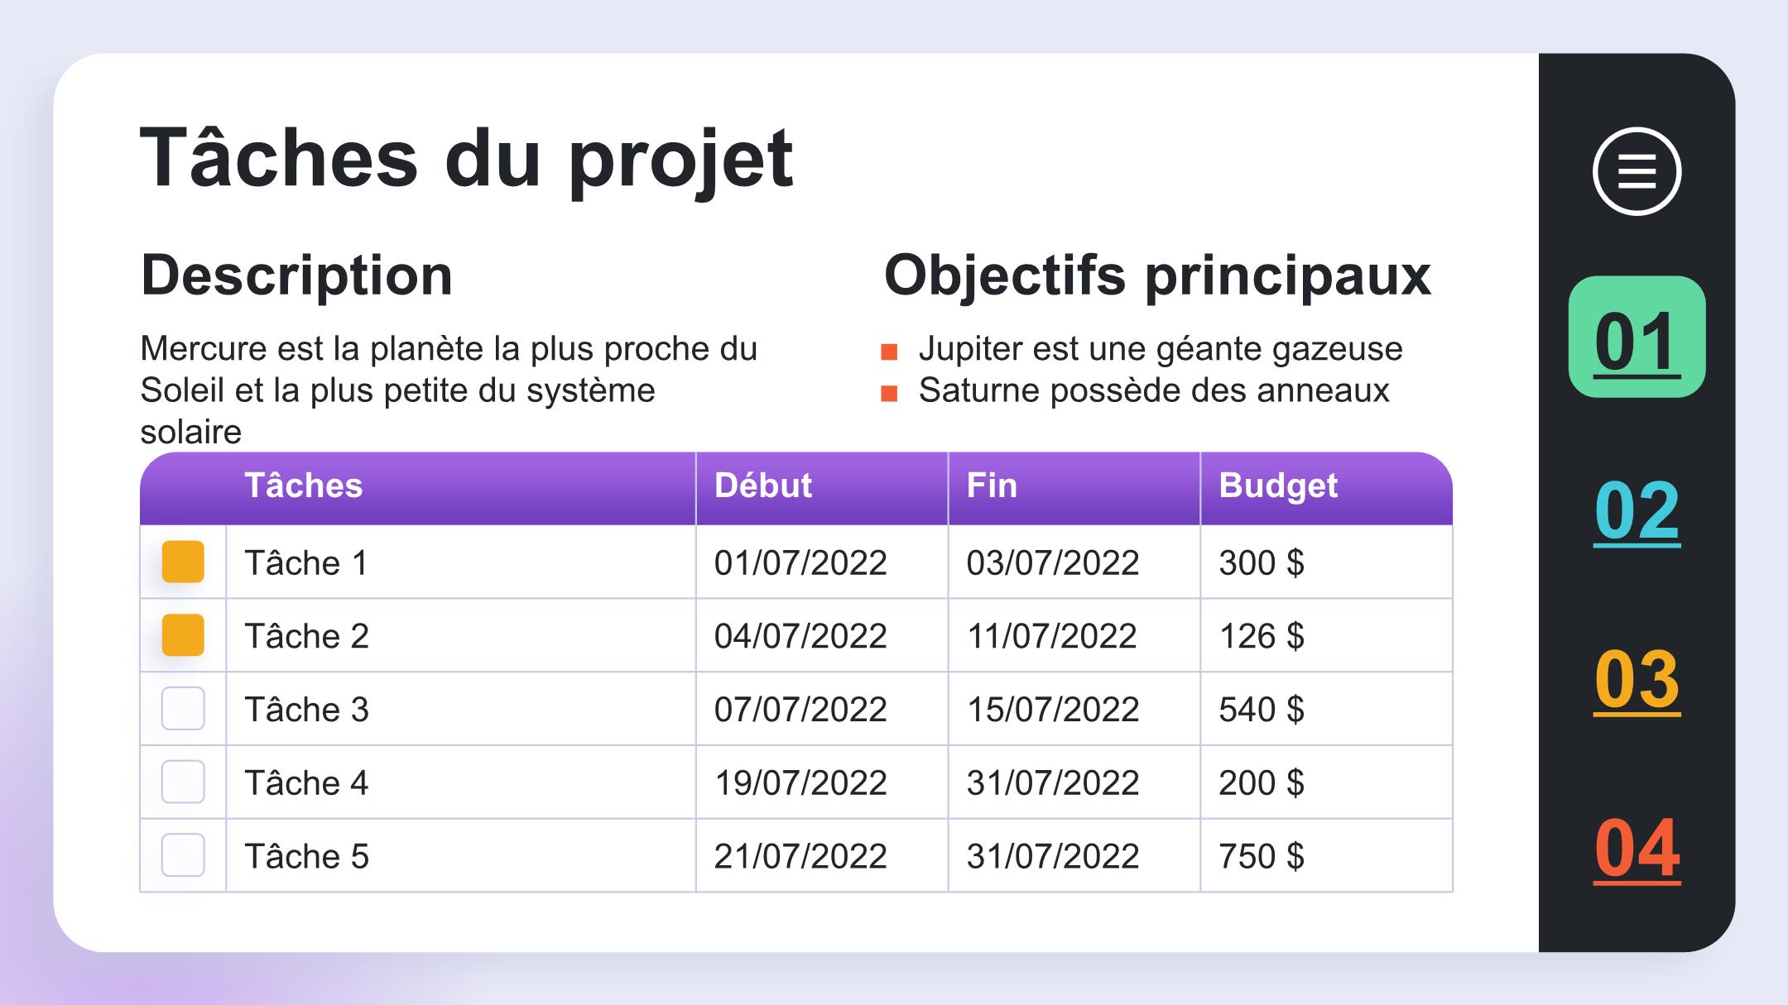Check the Tâche 3 checkbox

click(183, 709)
